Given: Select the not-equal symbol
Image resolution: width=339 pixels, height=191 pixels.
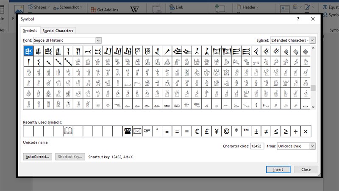Looking at the screenshot, I should coord(266,131).
